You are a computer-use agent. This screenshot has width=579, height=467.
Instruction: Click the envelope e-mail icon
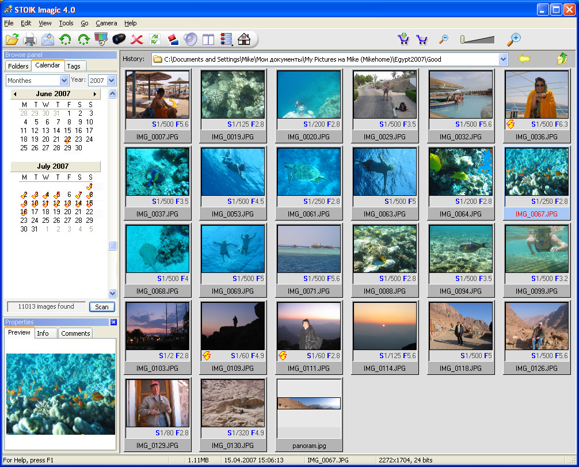coord(48,39)
